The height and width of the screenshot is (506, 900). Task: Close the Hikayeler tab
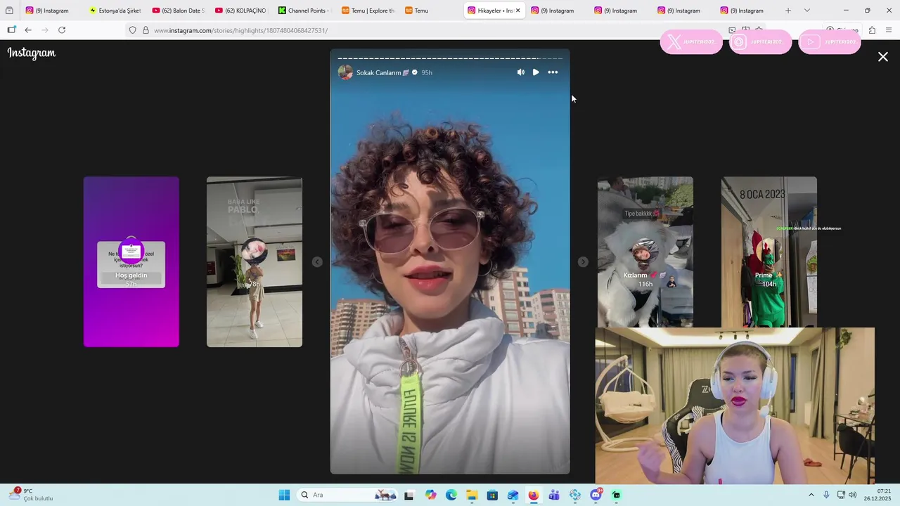point(517,11)
